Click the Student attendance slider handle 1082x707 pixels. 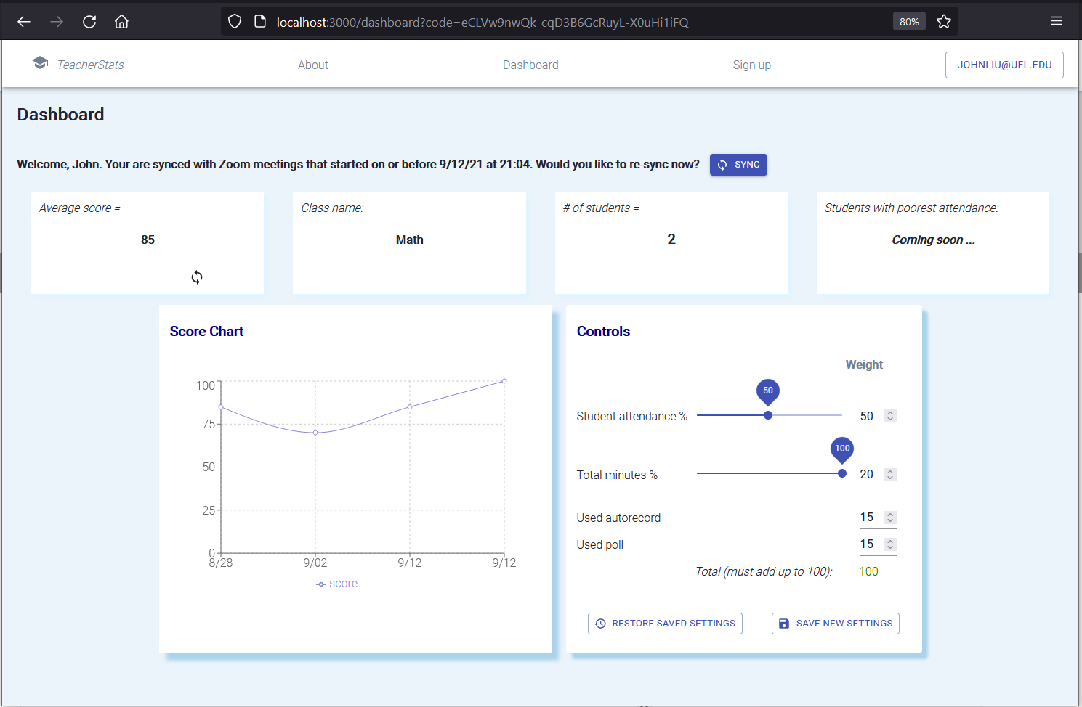click(x=768, y=415)
